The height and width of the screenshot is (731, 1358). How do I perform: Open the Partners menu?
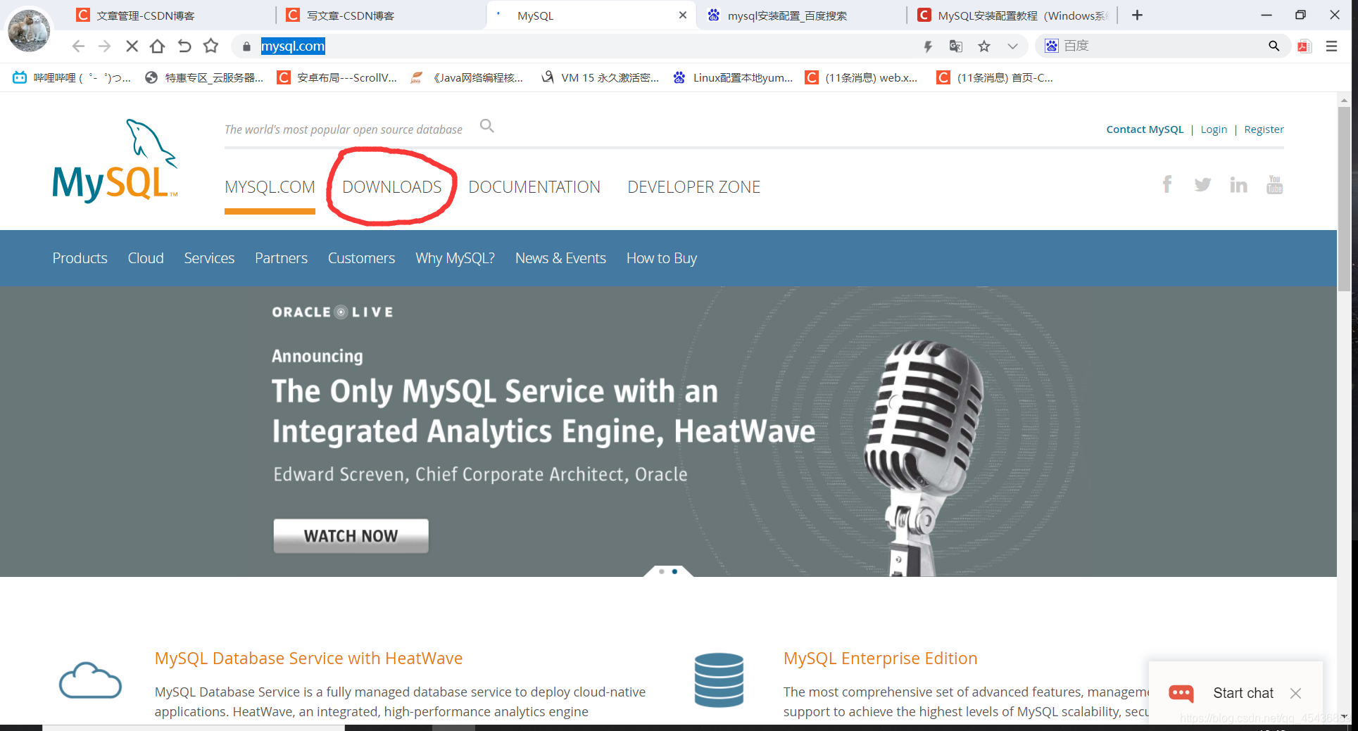[x=281, y=258]
